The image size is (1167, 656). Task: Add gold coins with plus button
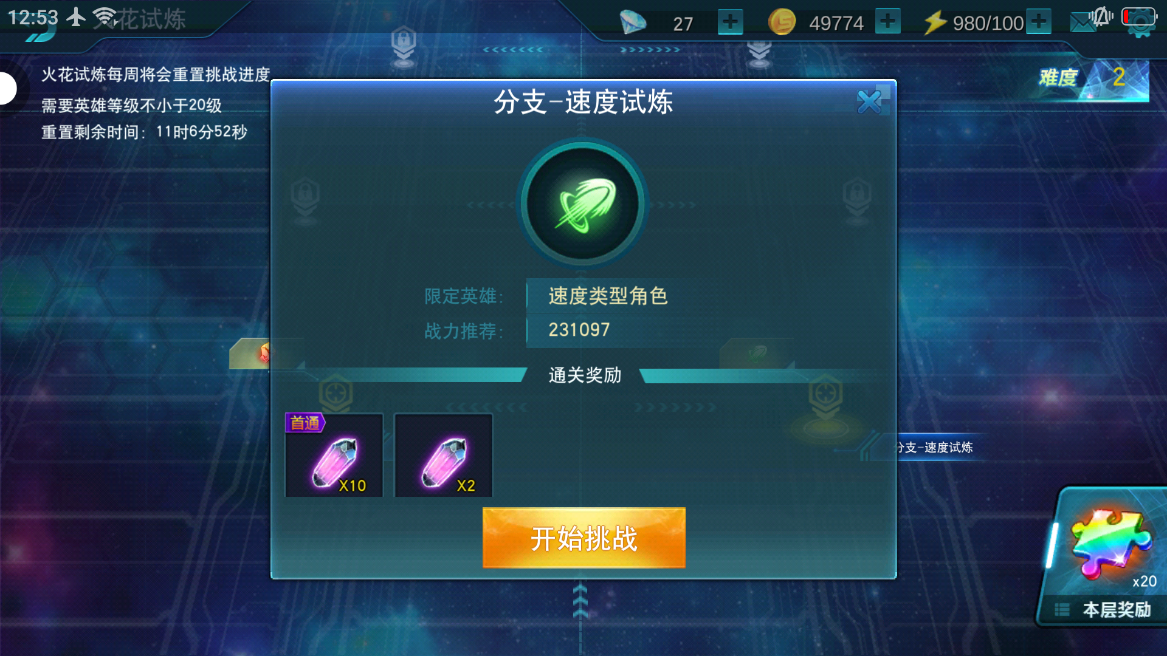tap(888, 22)
